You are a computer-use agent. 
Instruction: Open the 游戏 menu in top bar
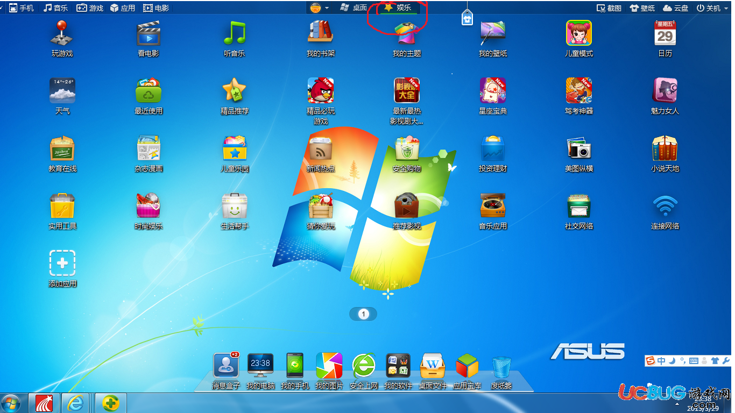click(90, 8)
